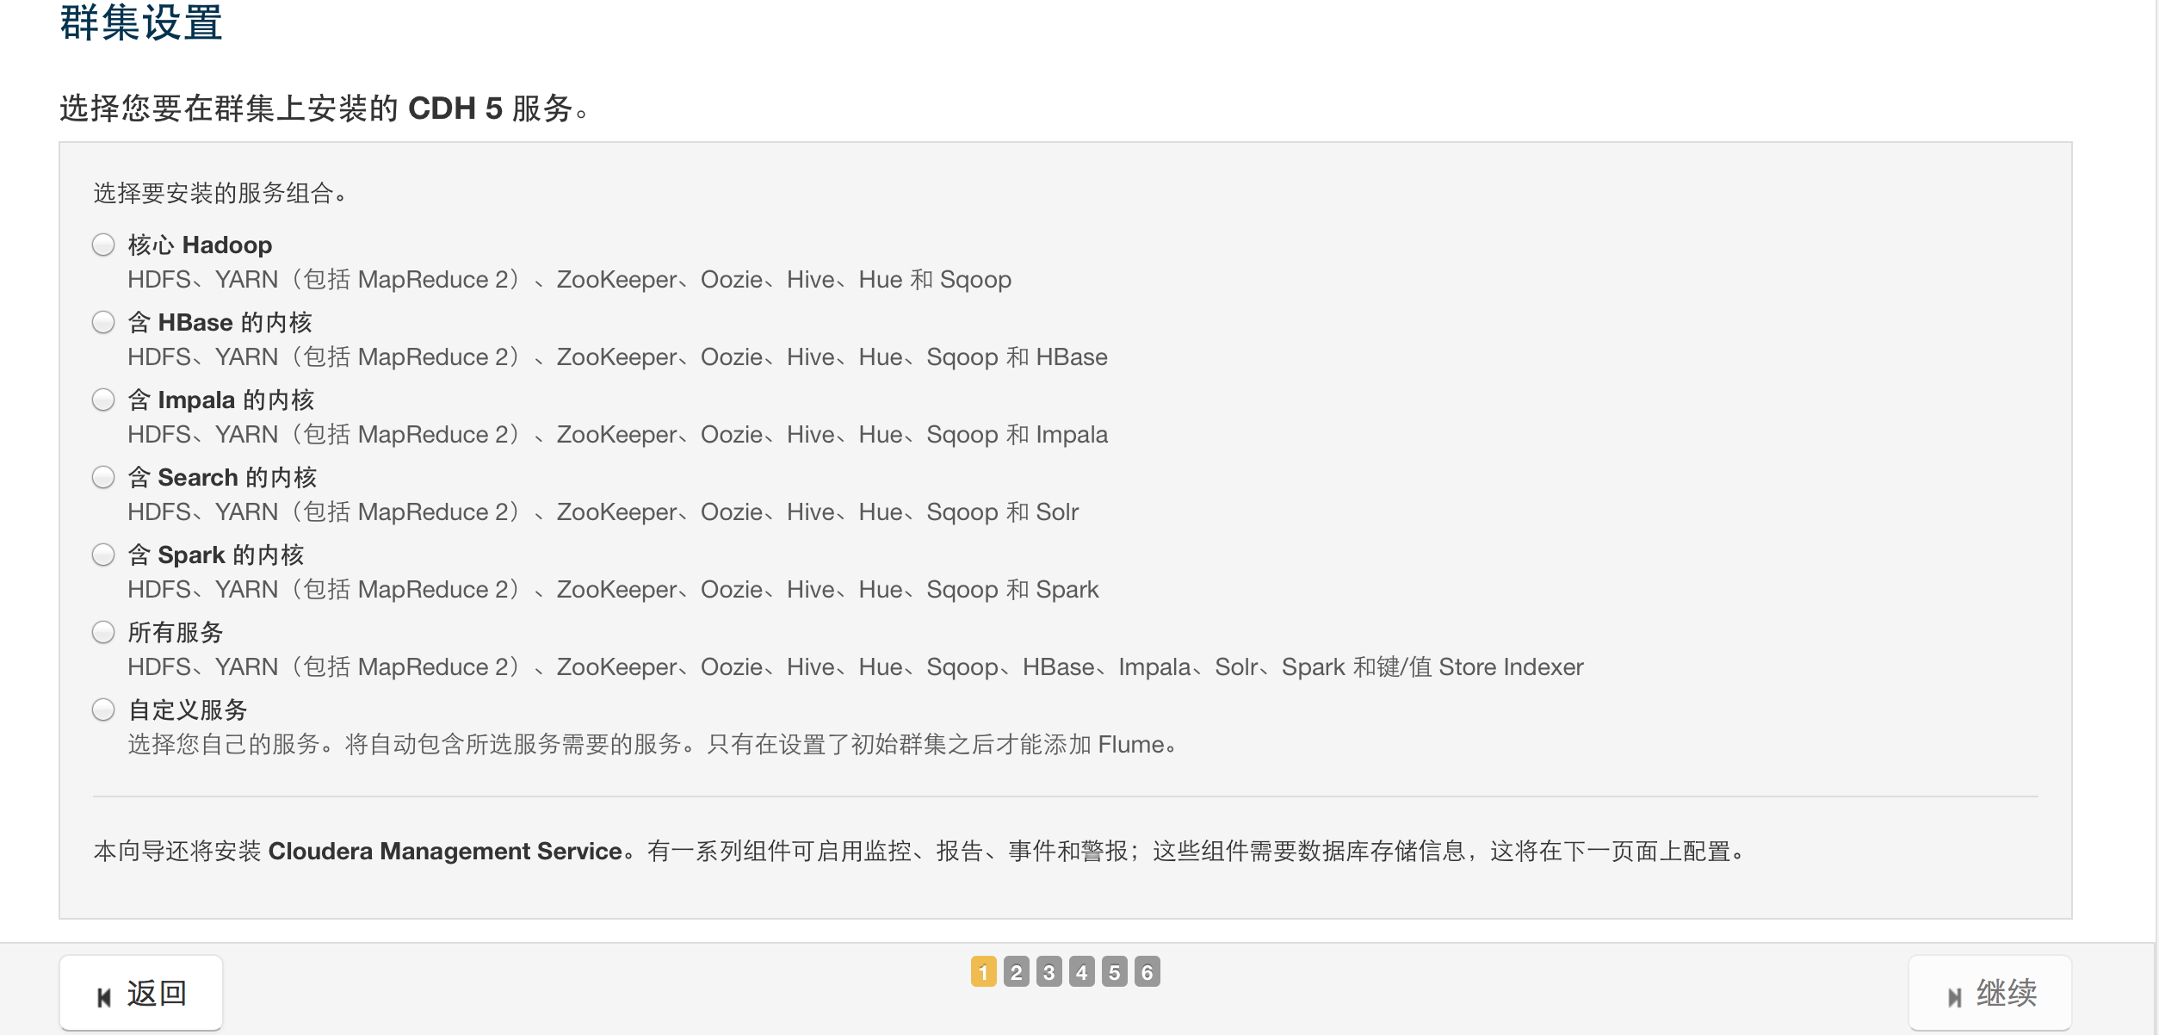Select the 含 HBase 的内核 radio option
This screenshot has height=1035, width=2159.
[103, 323]
